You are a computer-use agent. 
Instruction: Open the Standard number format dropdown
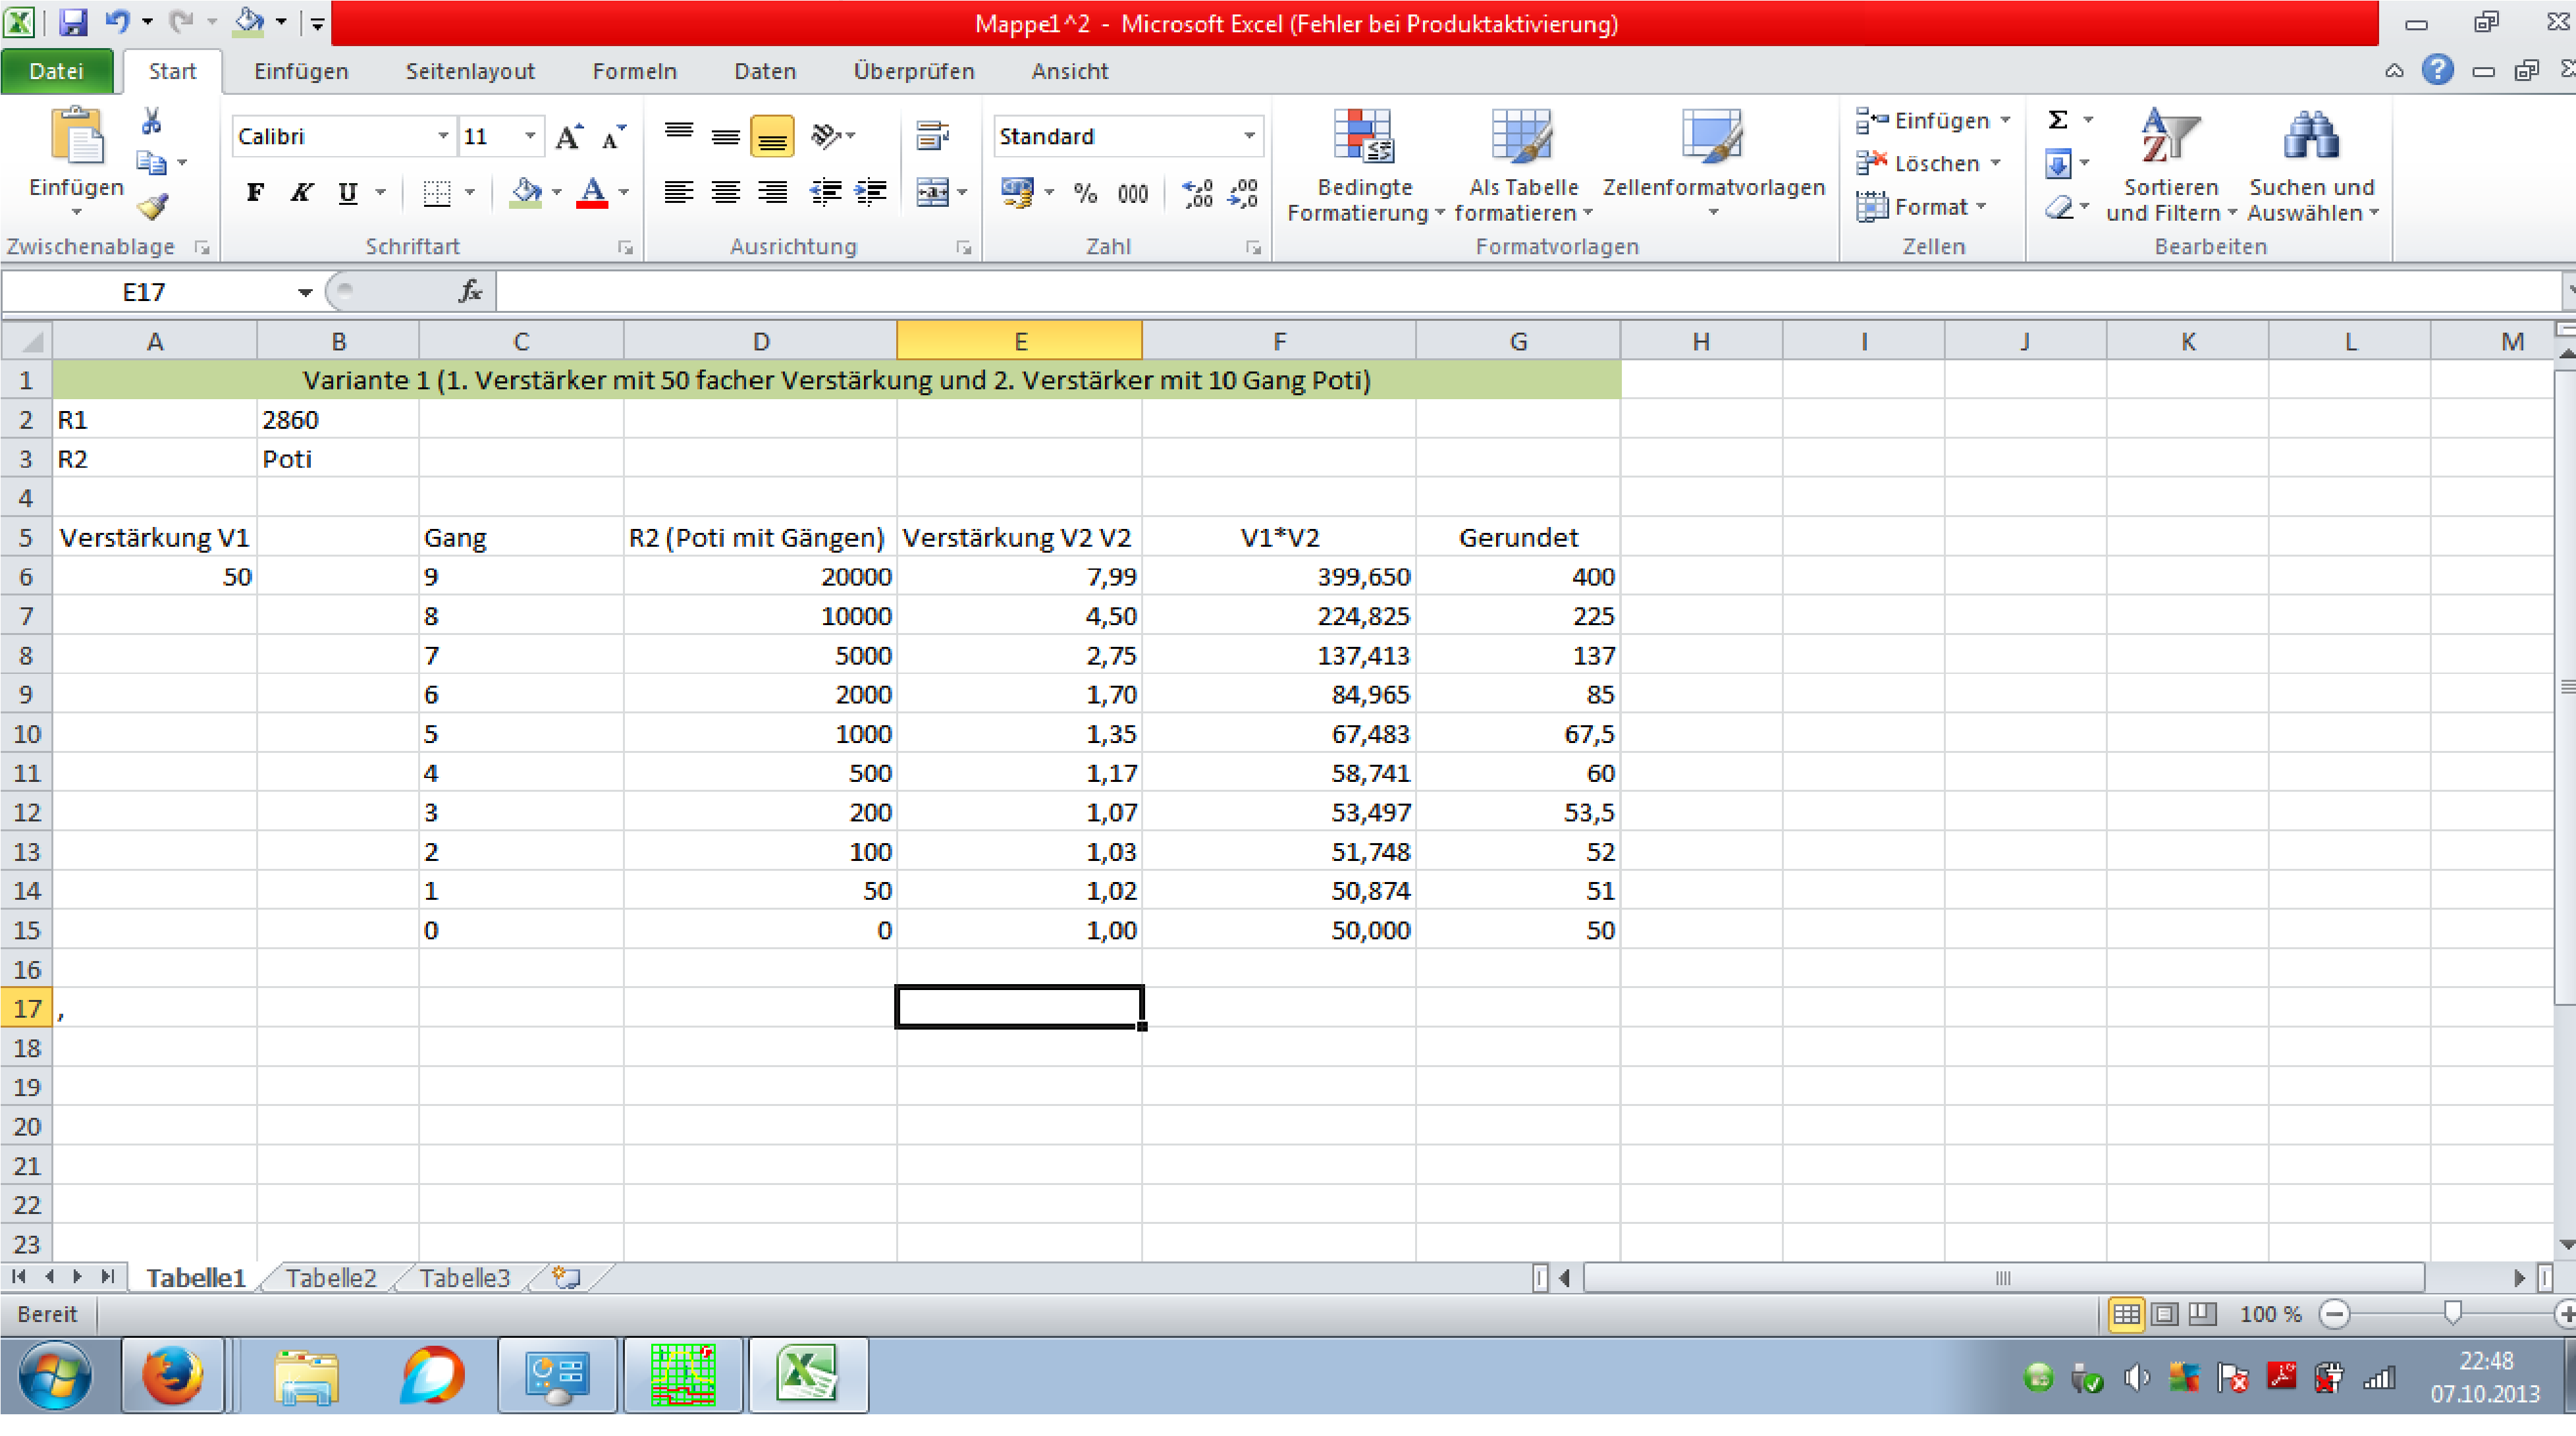pyautogui.click(x=1249, y=136)
